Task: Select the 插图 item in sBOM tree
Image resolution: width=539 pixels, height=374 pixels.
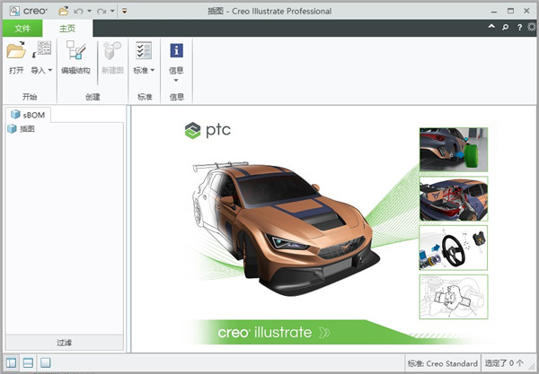Action: point(27,129)
